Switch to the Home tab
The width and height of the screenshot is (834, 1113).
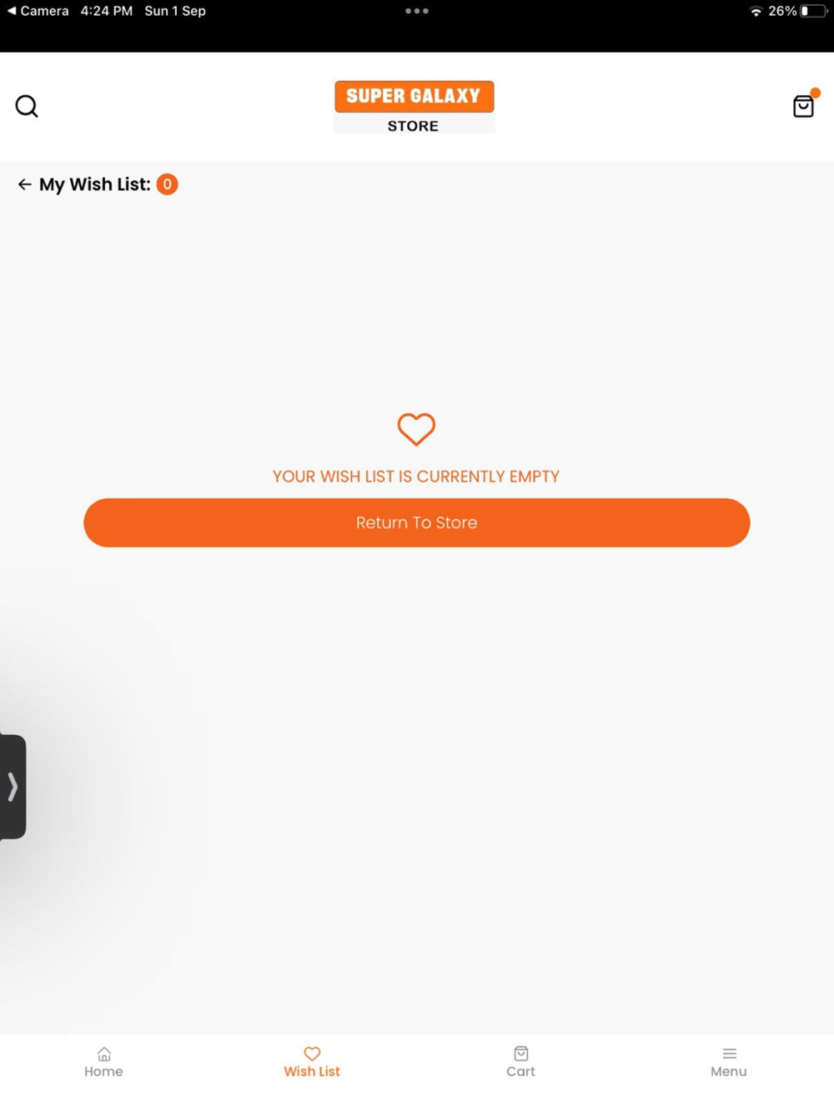(x=103, y=1062)
